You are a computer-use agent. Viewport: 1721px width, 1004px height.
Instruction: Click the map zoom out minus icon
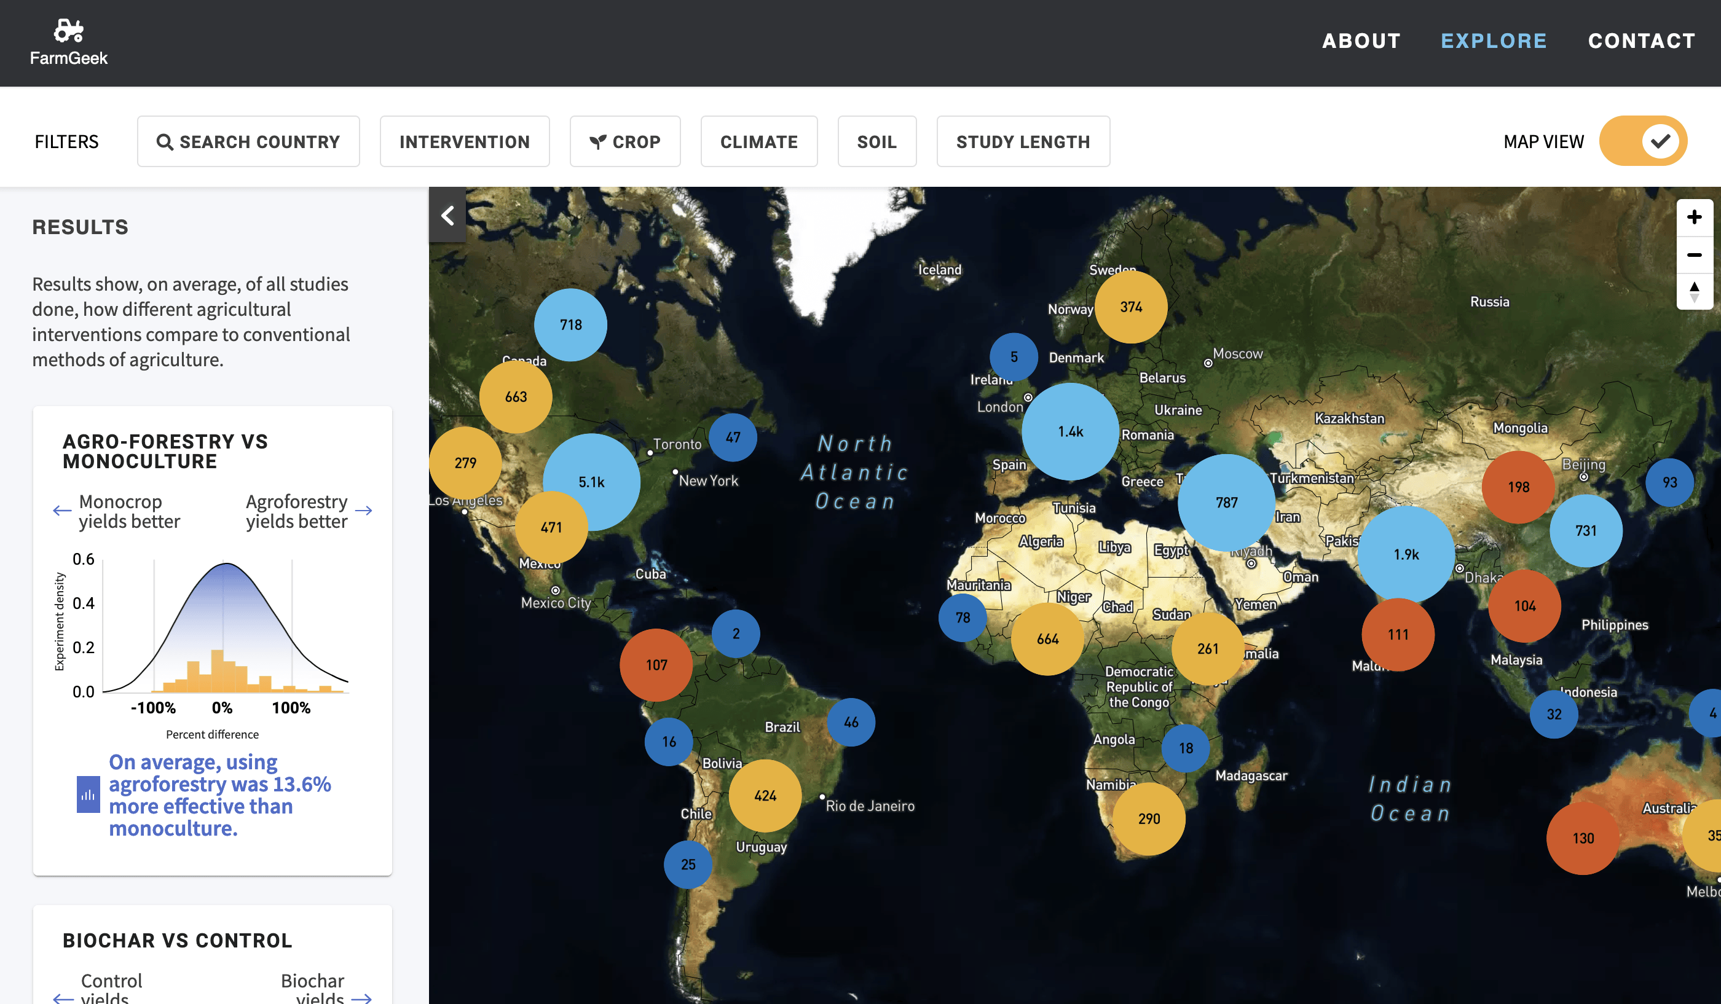point(1694,254)
